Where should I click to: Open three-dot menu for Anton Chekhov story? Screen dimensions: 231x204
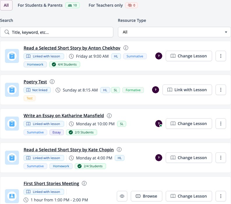tap(221, 56)
